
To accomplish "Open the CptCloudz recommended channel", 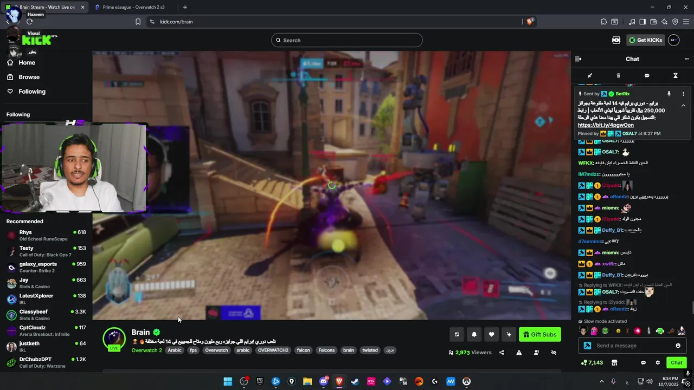I will (46, 330).
